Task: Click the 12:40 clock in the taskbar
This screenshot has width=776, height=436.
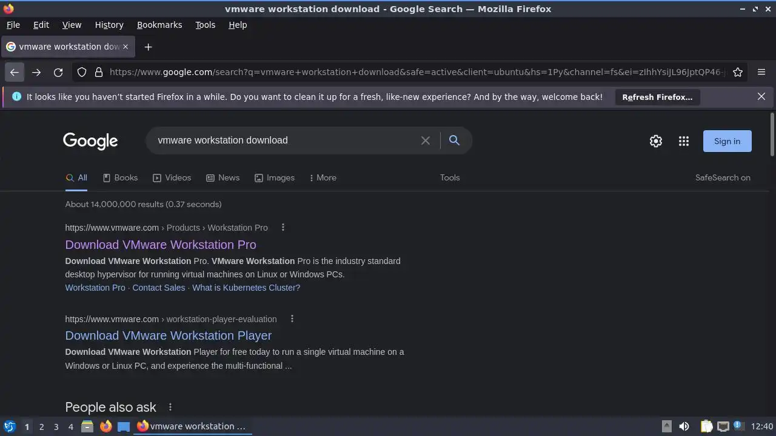Action: point(762,426)
